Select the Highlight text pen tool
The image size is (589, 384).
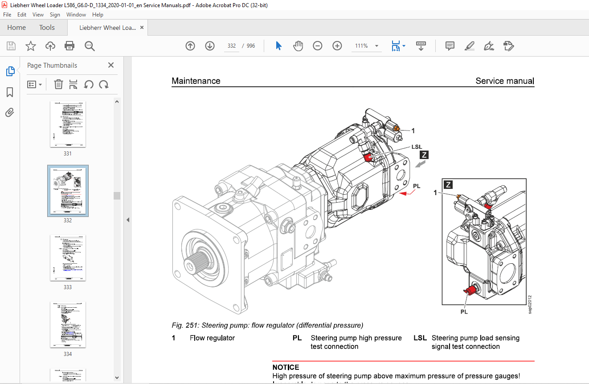point(469,46)
